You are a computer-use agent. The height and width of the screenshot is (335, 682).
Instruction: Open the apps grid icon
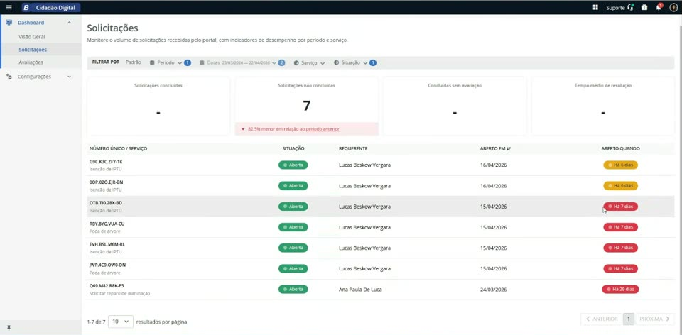pyautogui.click(x=595, y=7)
